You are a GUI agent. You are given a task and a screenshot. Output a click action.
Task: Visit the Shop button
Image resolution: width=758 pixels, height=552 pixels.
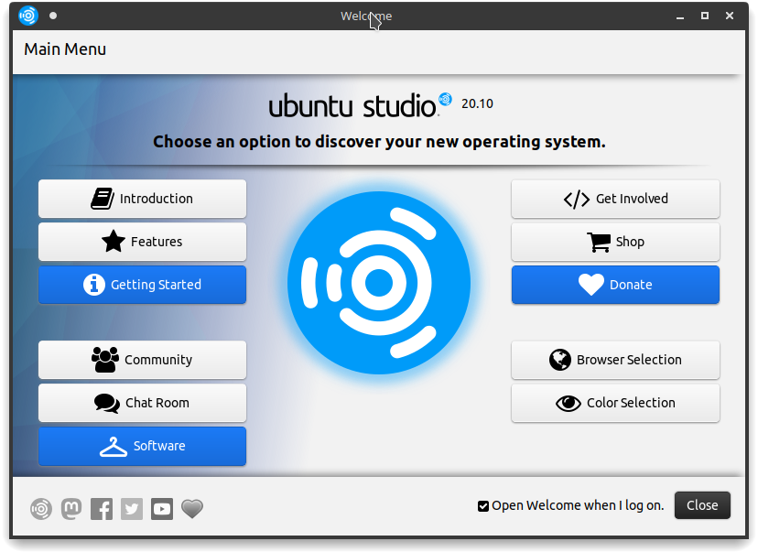615,242
